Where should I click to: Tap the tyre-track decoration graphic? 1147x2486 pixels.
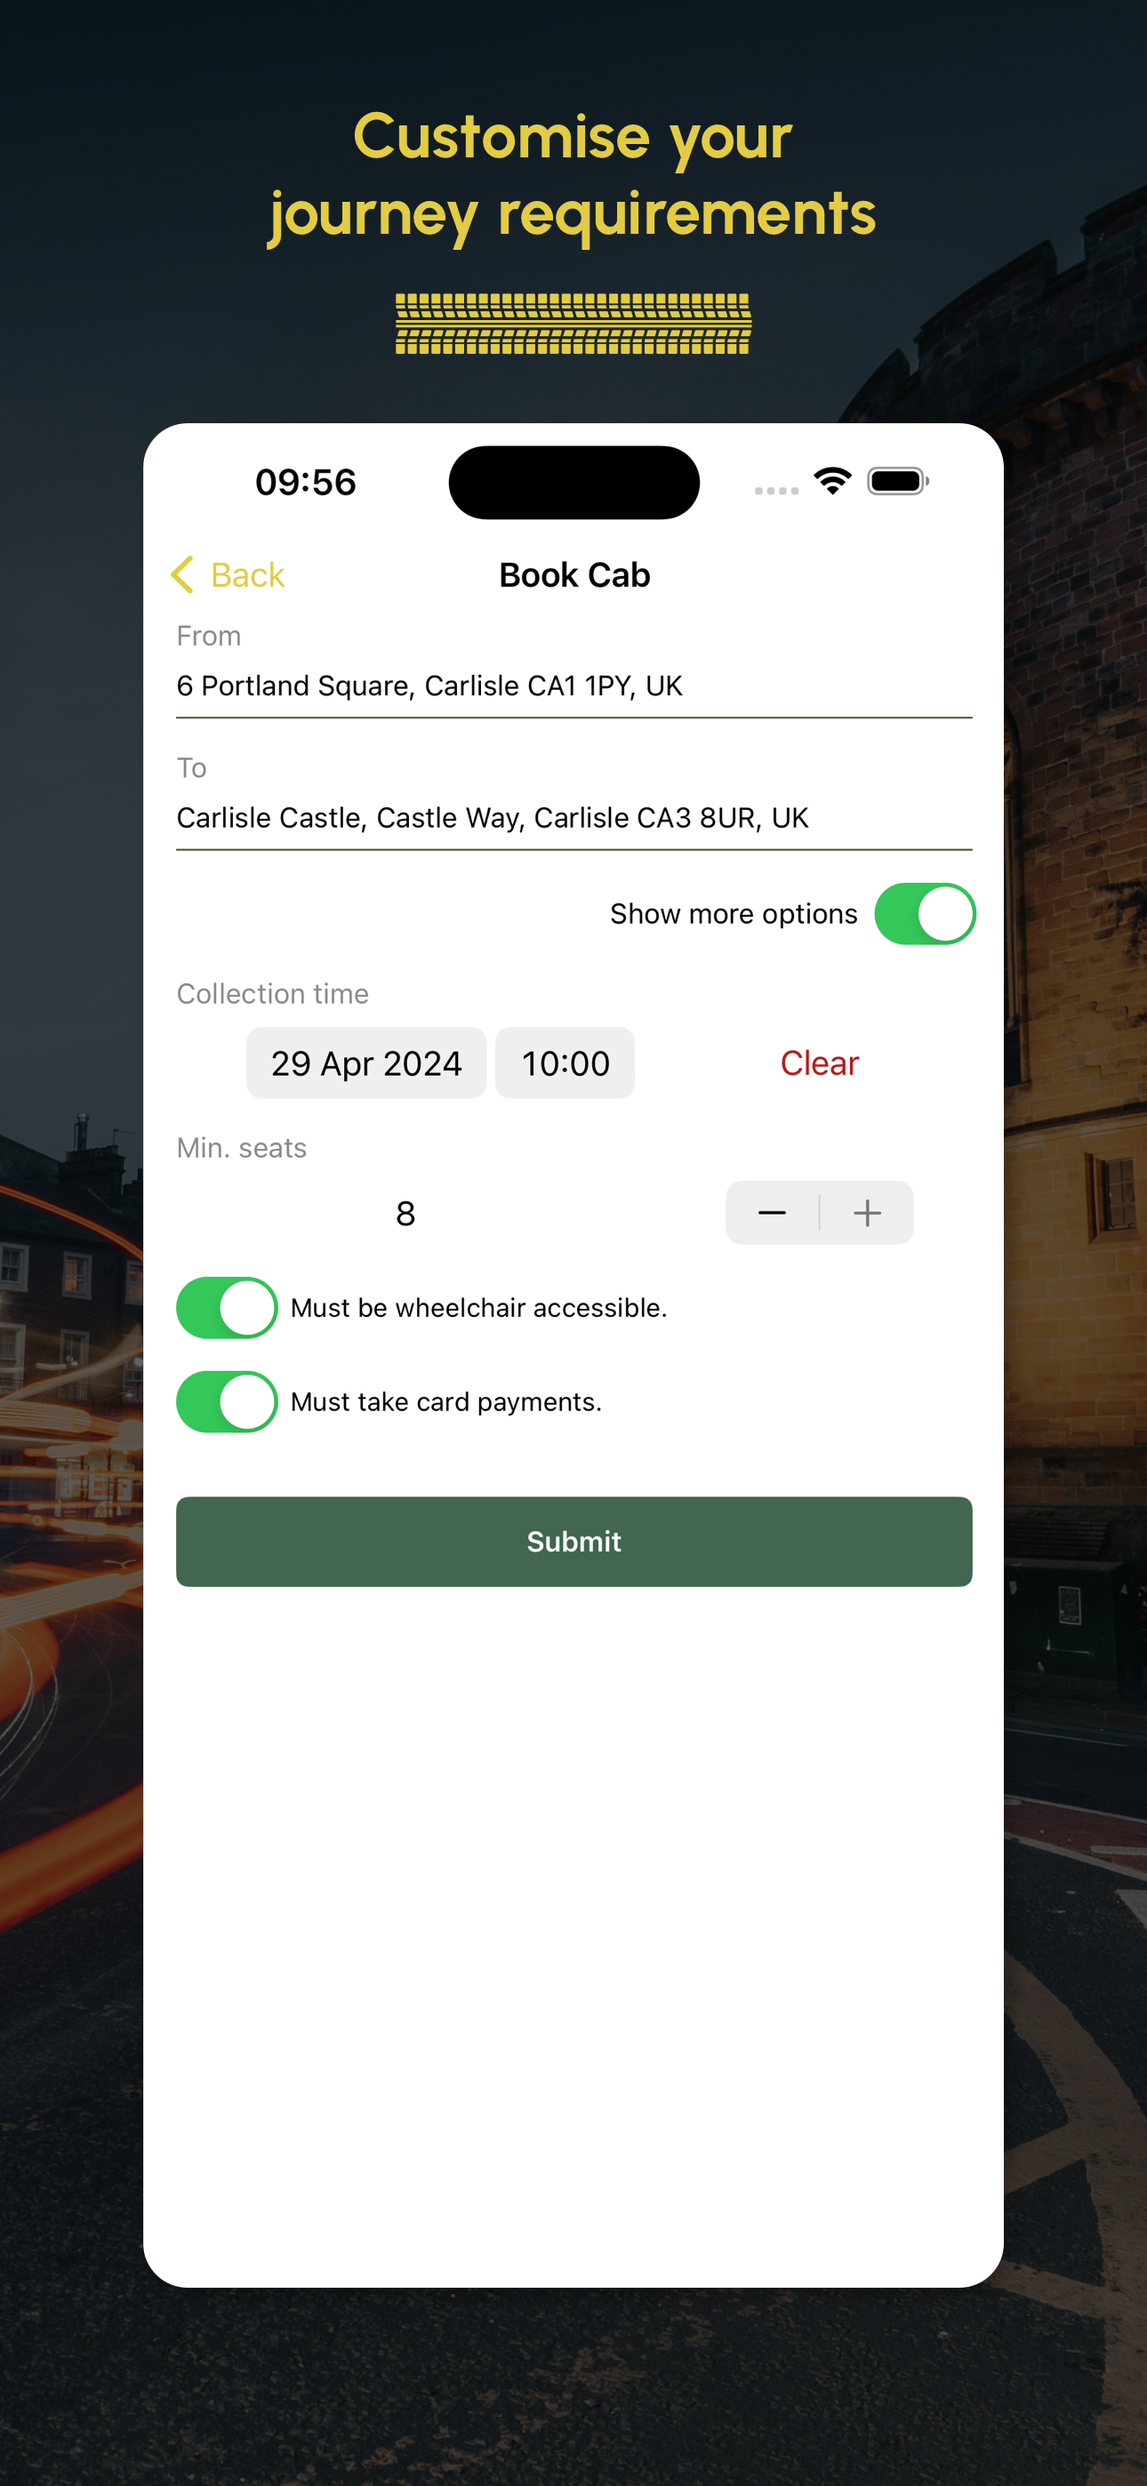tap(573, 324)
